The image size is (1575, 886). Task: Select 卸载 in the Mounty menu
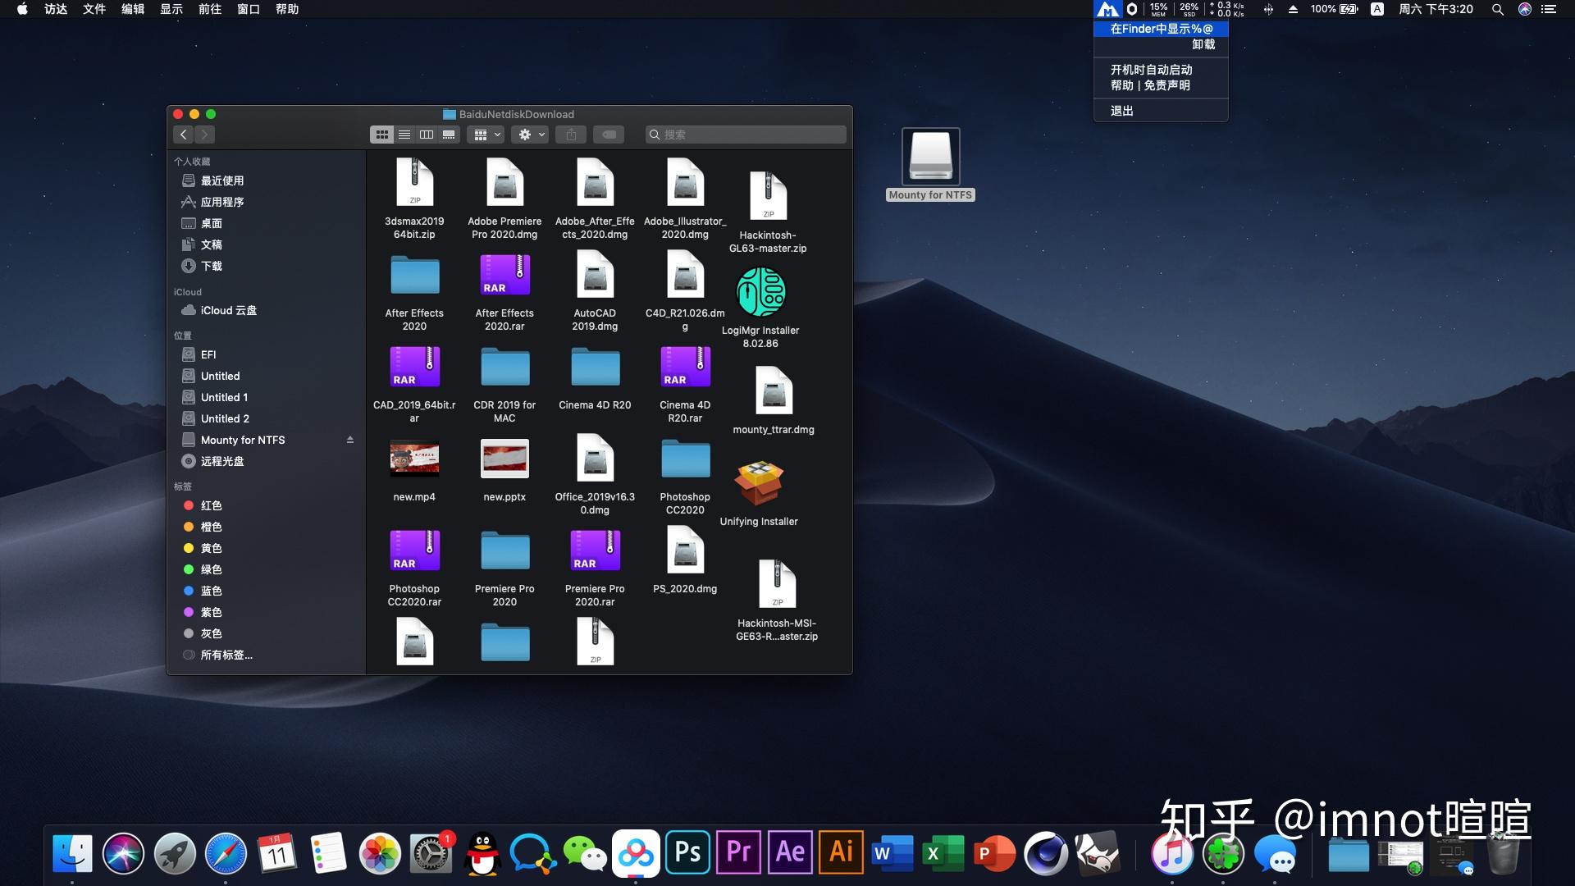pos(1203,44)
